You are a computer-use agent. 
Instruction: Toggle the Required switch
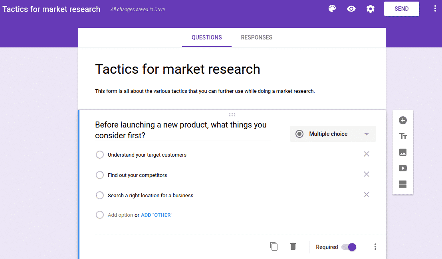[349, 247]
